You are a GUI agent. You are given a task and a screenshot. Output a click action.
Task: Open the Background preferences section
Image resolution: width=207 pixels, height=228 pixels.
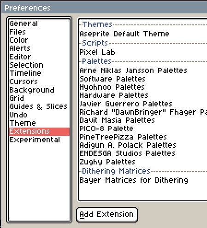click(x=39, y=90)
